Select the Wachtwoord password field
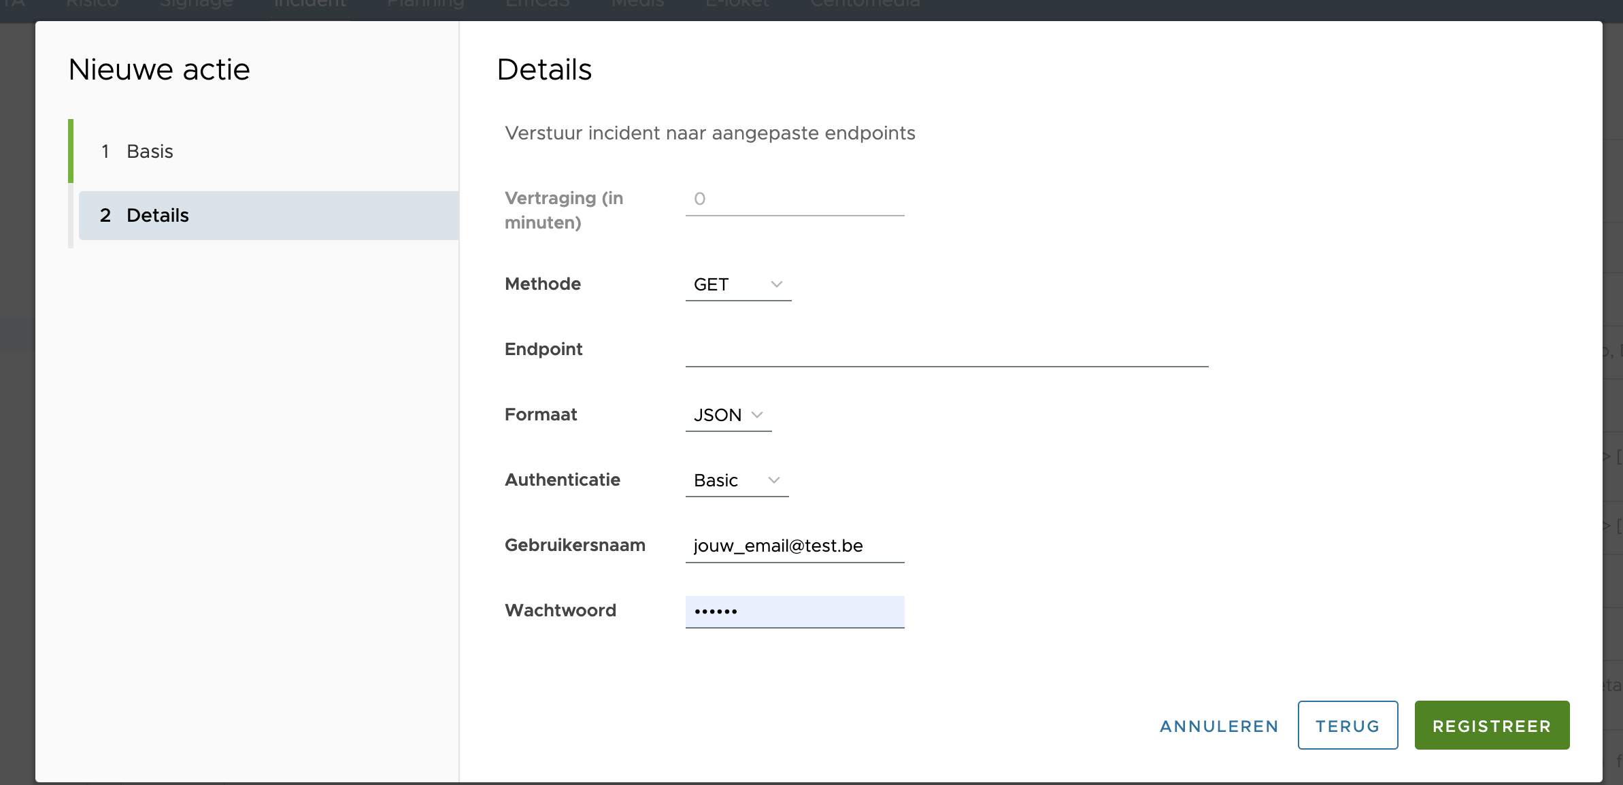This screenshot has width=1623, height=785. tap(794, 611)
